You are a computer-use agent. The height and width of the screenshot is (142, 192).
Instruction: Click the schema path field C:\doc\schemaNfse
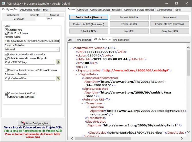(30, 78)
